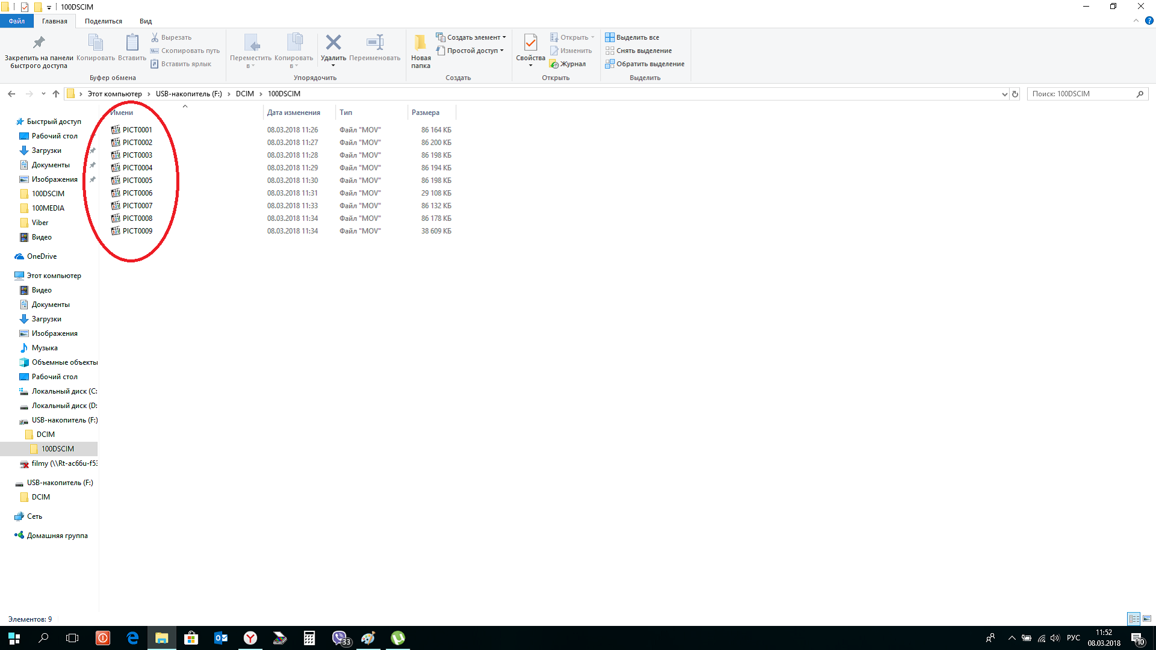
Task: Open Properties (Свойства) in the ribbon
Action: (530, 43)
